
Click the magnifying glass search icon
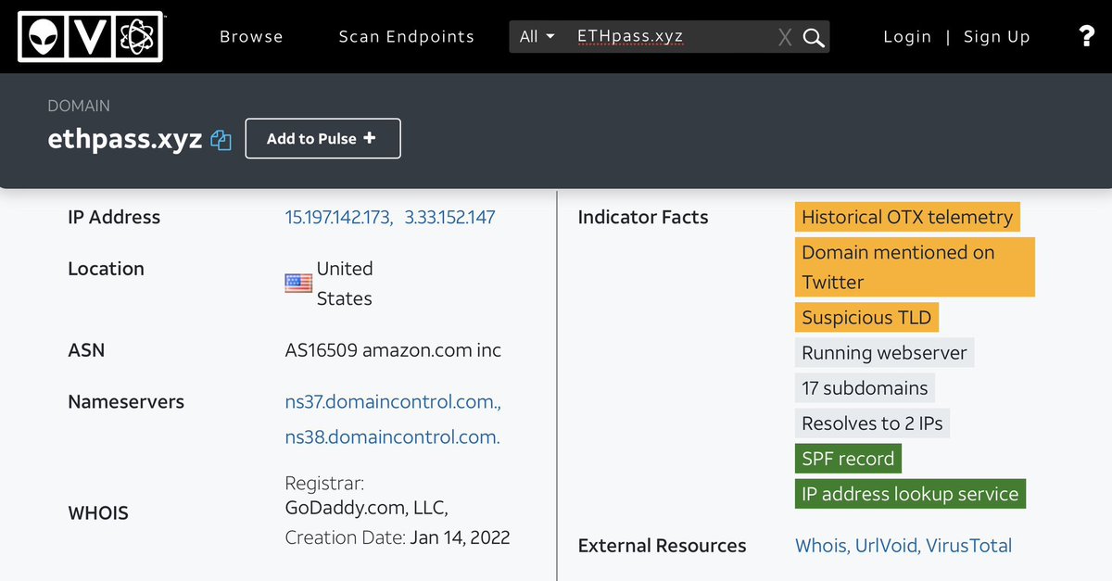click(x=814, y=37)
